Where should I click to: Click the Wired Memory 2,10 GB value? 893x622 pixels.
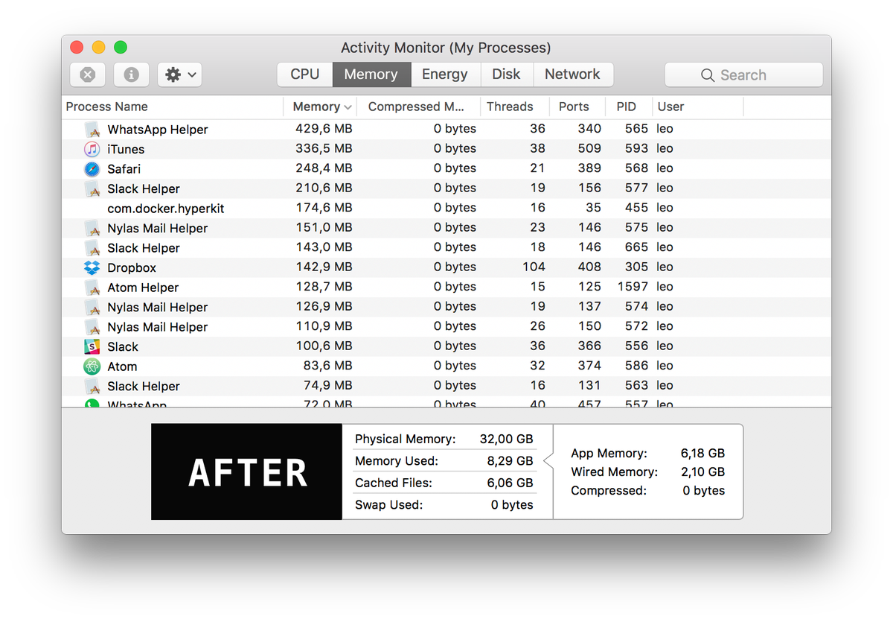pyautogui.click(x=702, y=472)
